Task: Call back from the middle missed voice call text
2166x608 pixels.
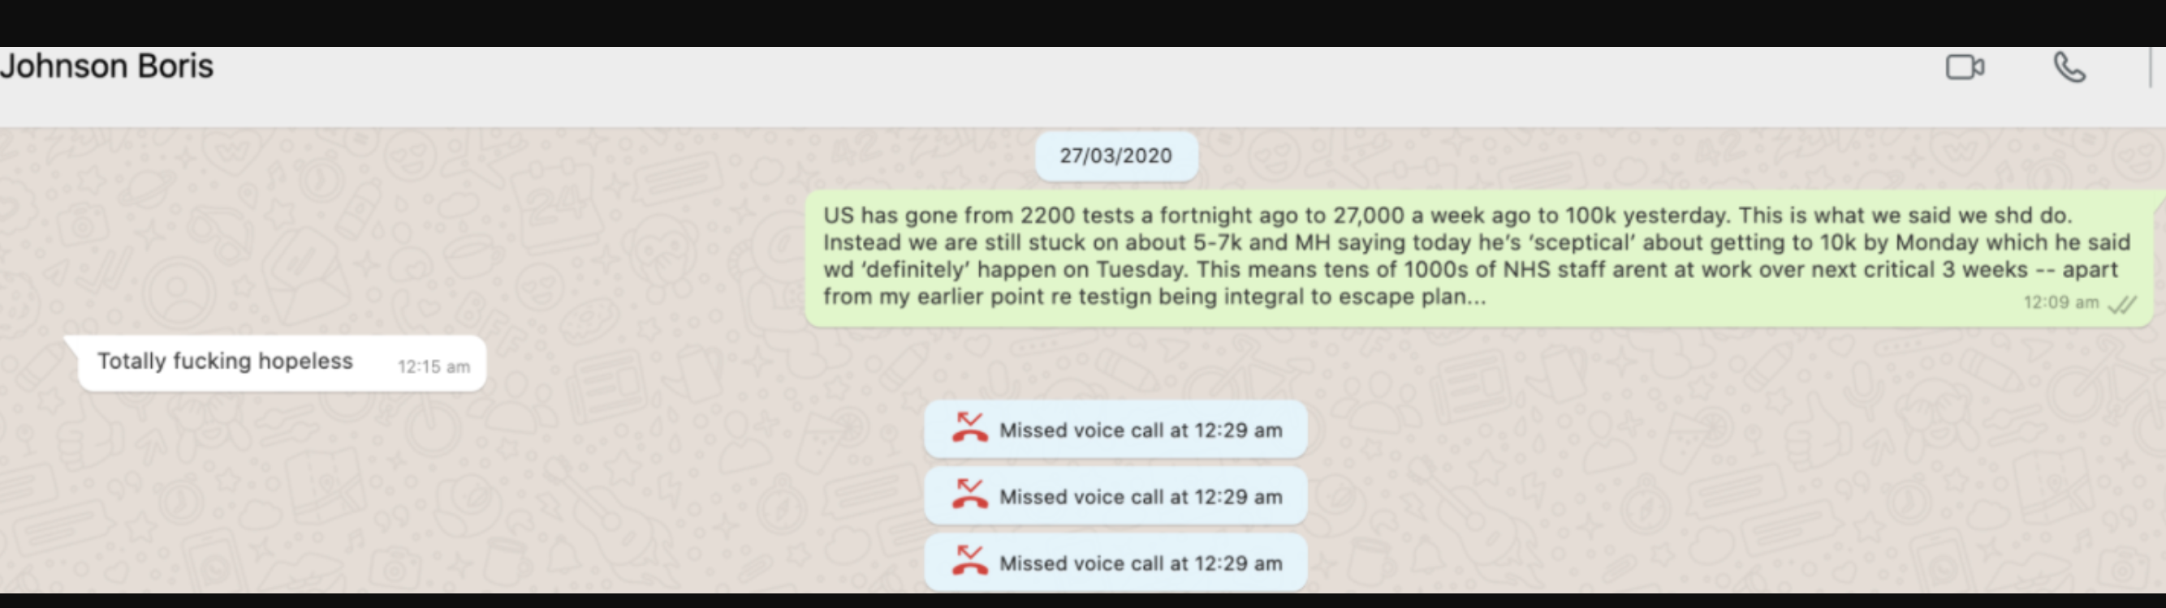Action: [1140, 497]
